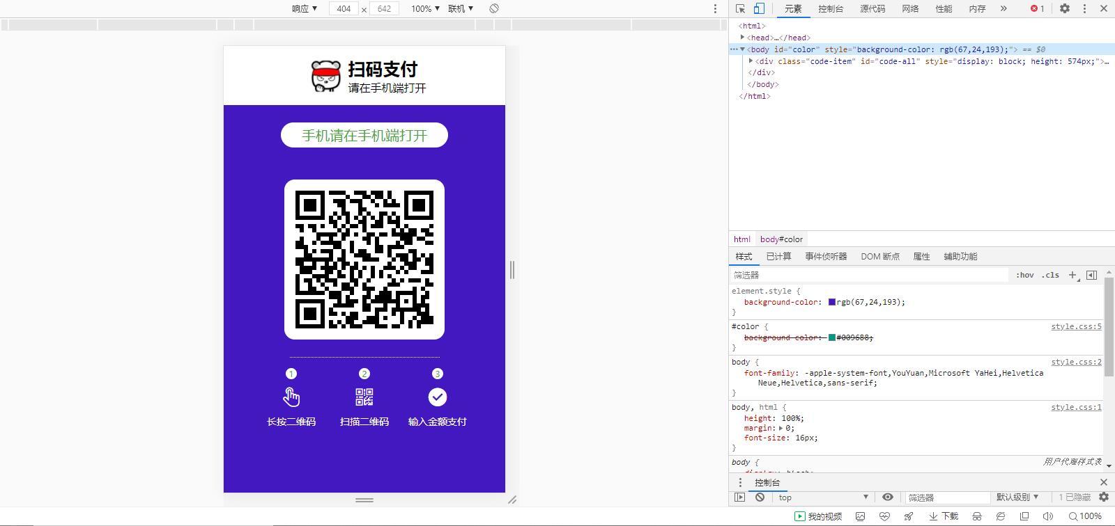
Task: Click the styles 筛选器 filter field
Action: [x=869, y=276]
